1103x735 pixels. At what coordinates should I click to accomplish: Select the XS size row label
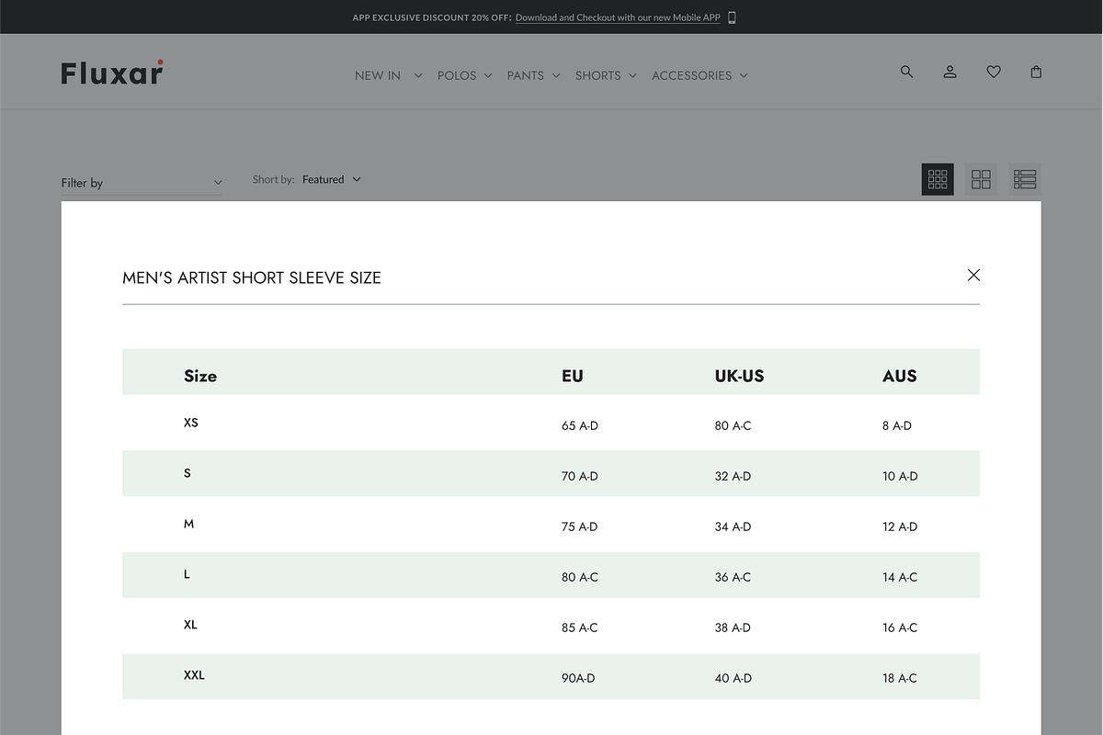tap(191, 423)
